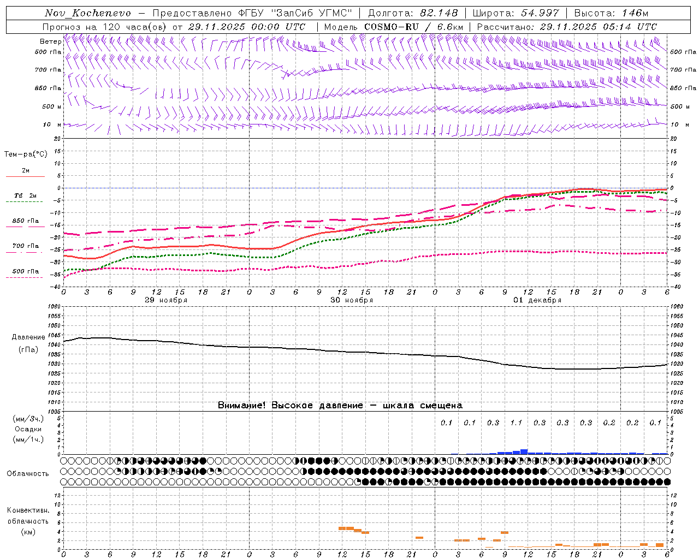Click the '30 ноября' date label
Image resolution: width=699 pixels, height=559 pixels.
pos(352,300)
